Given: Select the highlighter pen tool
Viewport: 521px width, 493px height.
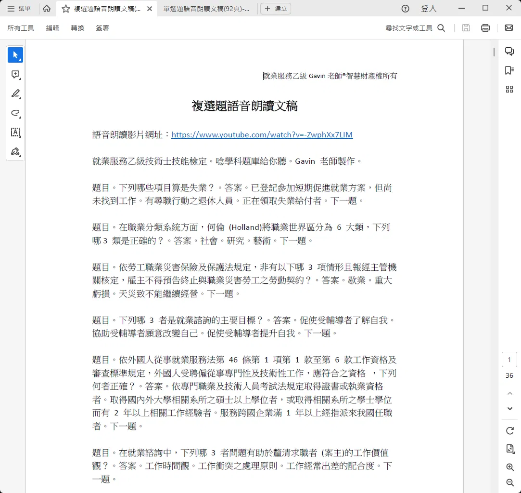Looking at the screenshot, I should coord(15,94).
